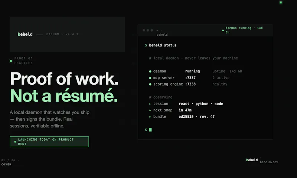Click green bullet next to daemon row

150,71
